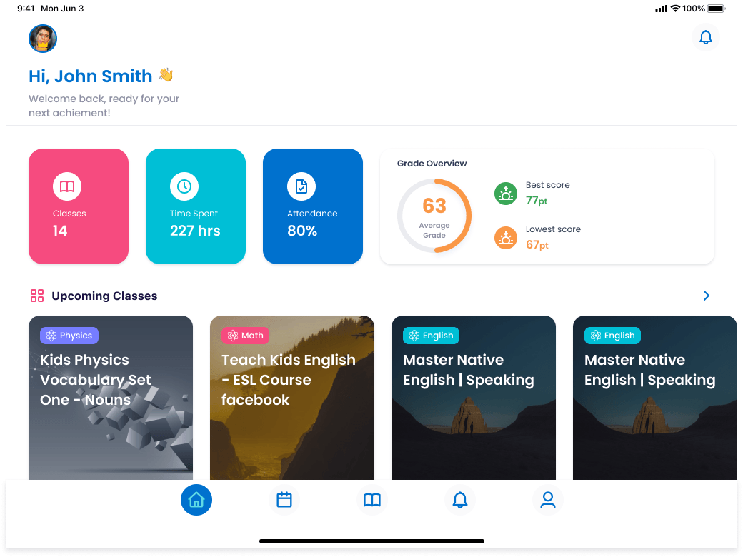The image size is (743, 557).
Task: Click John Smith's profile avatar
Action: click(x=43, y=39)
